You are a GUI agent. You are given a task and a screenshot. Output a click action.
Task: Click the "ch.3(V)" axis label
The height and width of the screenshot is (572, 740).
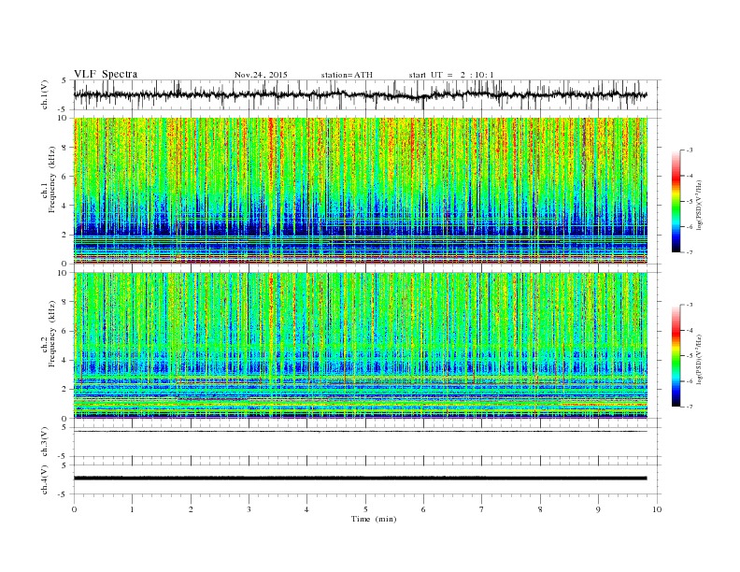(45, 442)
